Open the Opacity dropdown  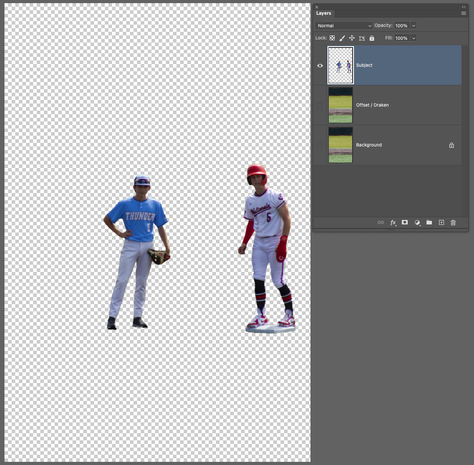(x=413, y=26)
